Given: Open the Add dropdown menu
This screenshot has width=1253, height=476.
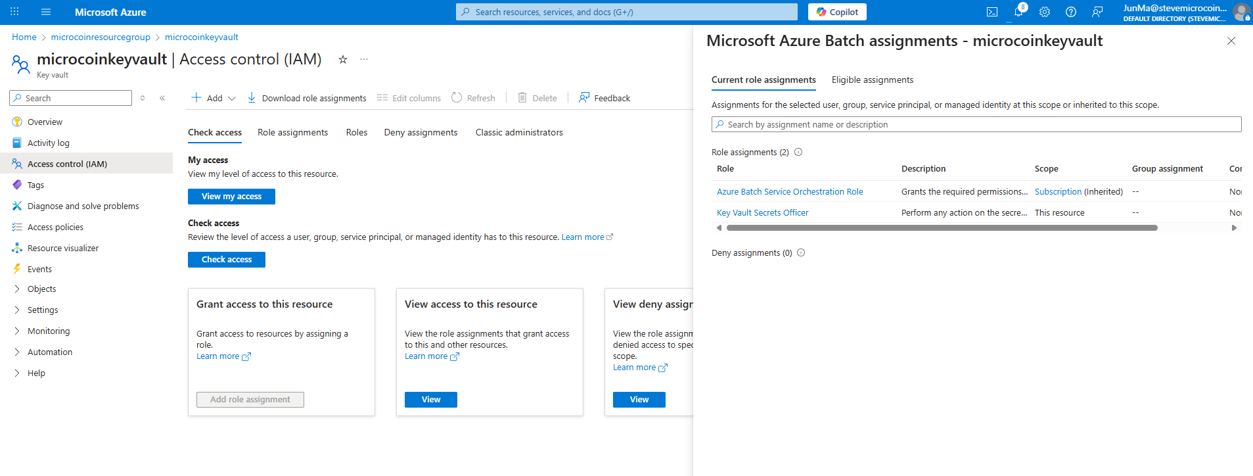Looking at the screenshot, I should tap(214, 98).
